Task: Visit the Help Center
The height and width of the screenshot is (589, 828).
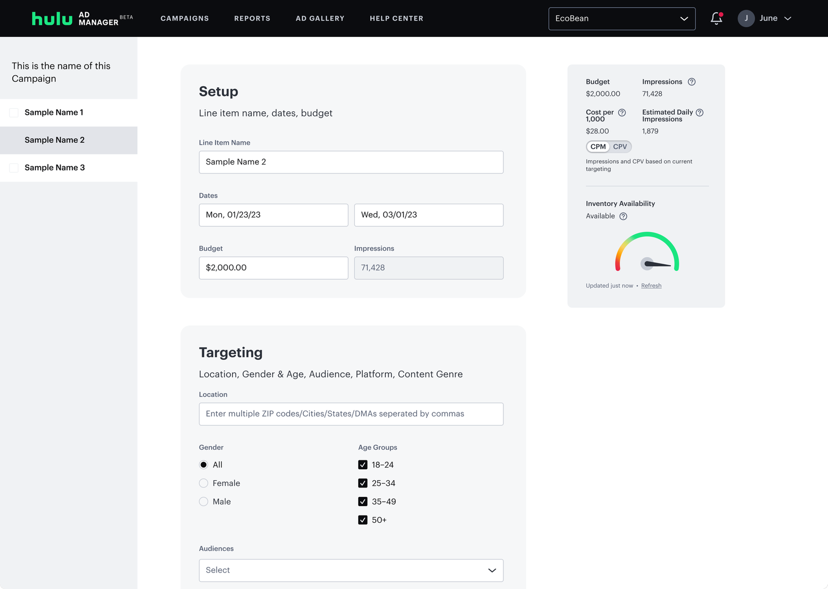Action: click(396, 18)
